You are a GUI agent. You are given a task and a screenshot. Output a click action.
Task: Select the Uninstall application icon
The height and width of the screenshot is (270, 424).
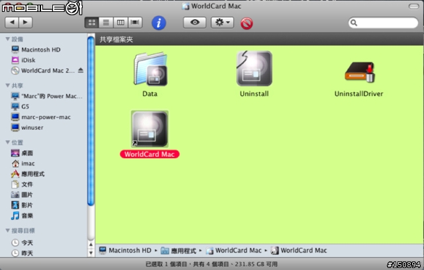pos(254,69)
